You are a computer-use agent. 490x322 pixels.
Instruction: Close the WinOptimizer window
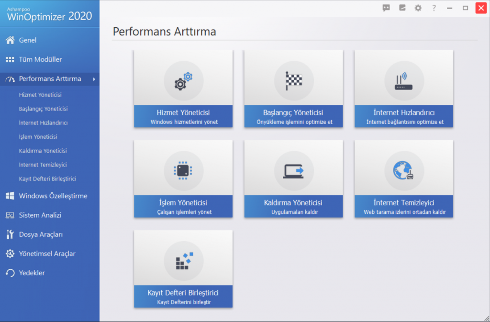pyautogui.click(x=481, y=8)
